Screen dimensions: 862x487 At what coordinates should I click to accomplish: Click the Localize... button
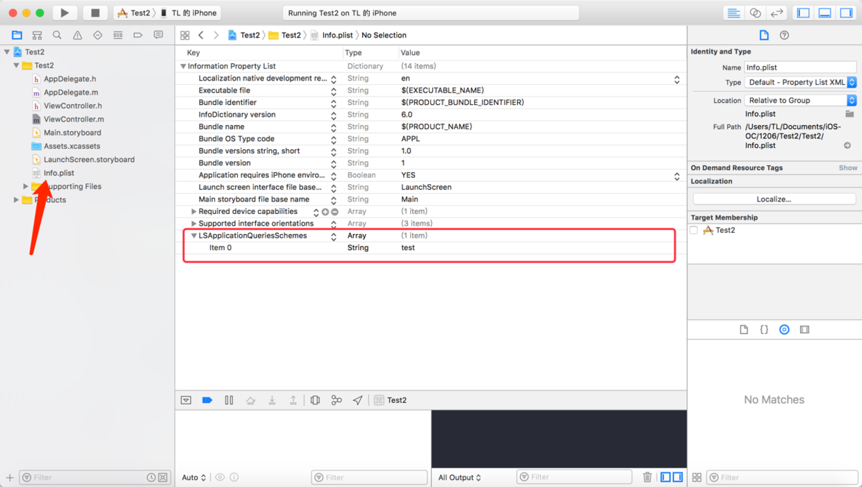click(774, 199)
